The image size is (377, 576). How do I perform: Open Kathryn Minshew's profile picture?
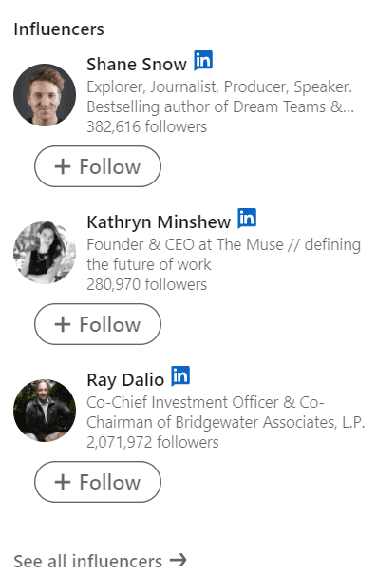[45, 253]
